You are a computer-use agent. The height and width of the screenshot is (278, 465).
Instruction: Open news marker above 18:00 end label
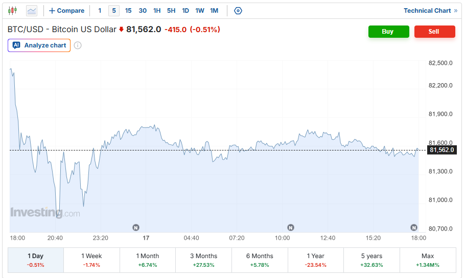pyautogui.click(x=414, y=228)
